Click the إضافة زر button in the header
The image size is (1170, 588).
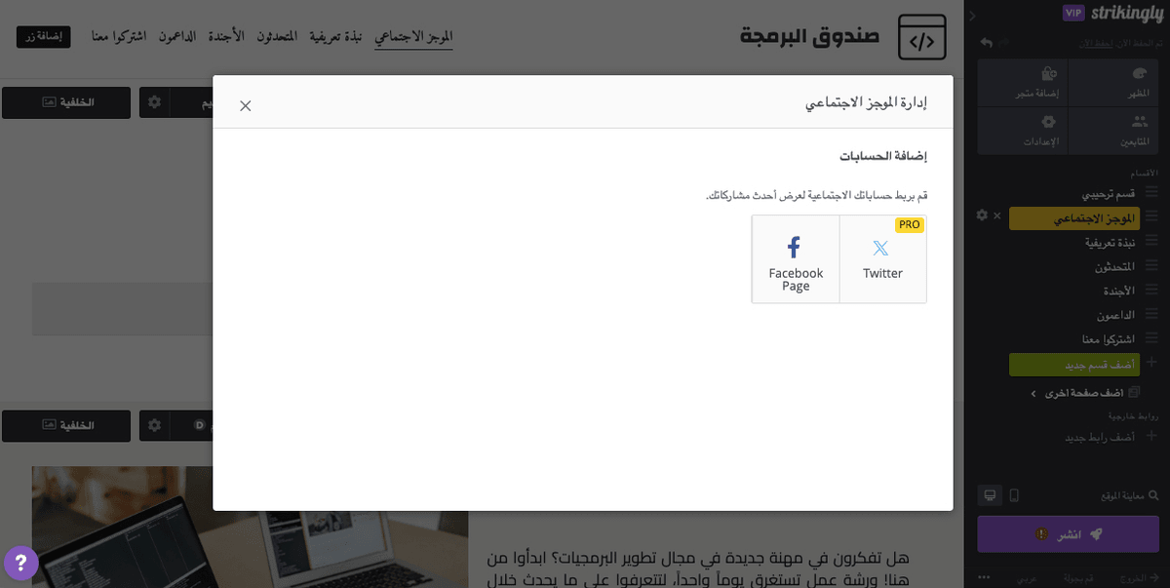pos(43,36)
